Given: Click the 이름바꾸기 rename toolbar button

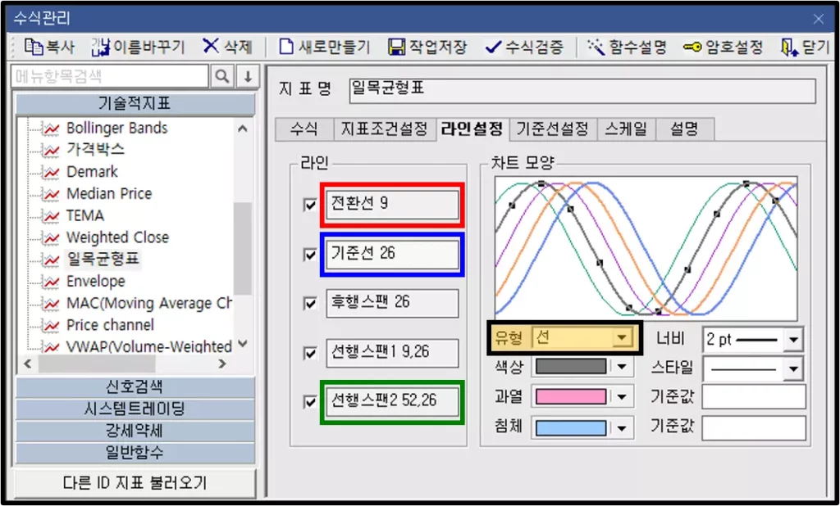Looking at the screenshot, I should point(138,47).
